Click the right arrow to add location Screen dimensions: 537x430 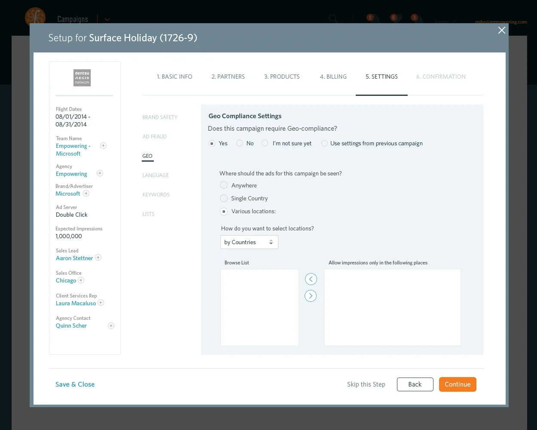(311, 296)
